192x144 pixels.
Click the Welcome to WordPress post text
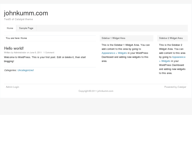(x=45, y=59)
